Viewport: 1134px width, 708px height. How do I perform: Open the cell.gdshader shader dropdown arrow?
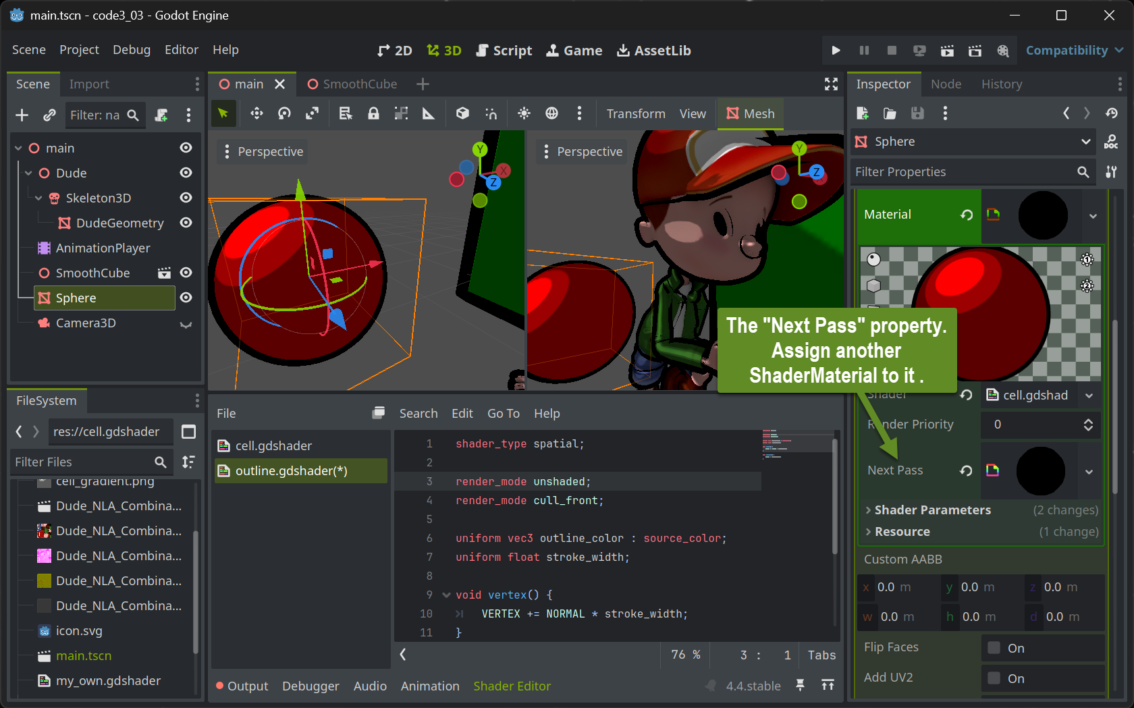[x=1089, y=396]
